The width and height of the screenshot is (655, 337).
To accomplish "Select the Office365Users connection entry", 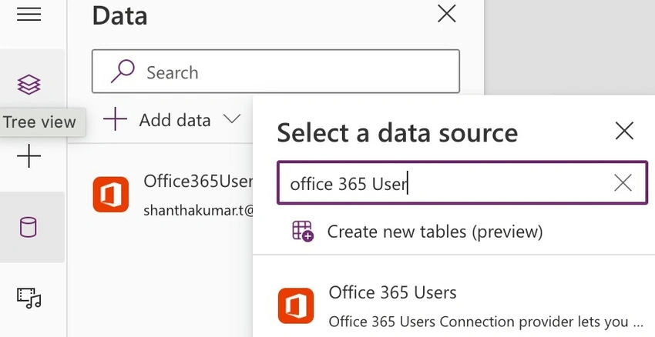I will coord(173,195).
